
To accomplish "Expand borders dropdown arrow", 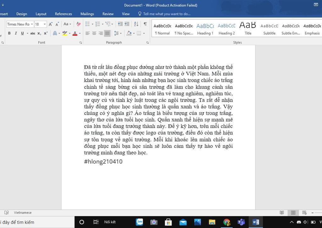I will pos(144,33).
